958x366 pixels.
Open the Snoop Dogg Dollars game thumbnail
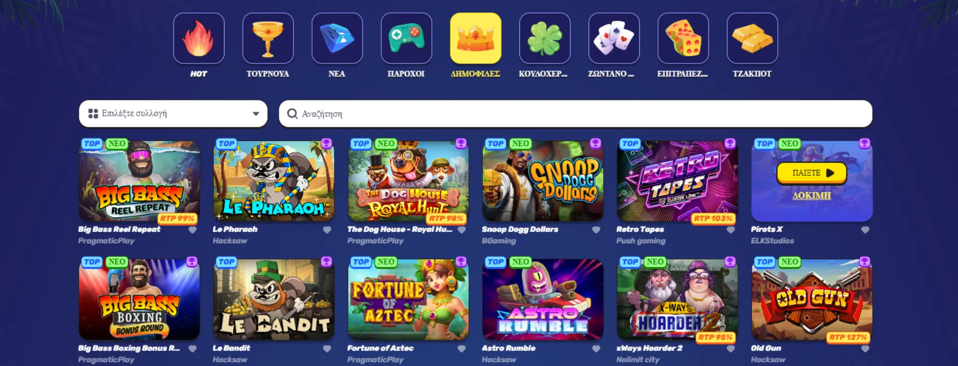(543, 181)
